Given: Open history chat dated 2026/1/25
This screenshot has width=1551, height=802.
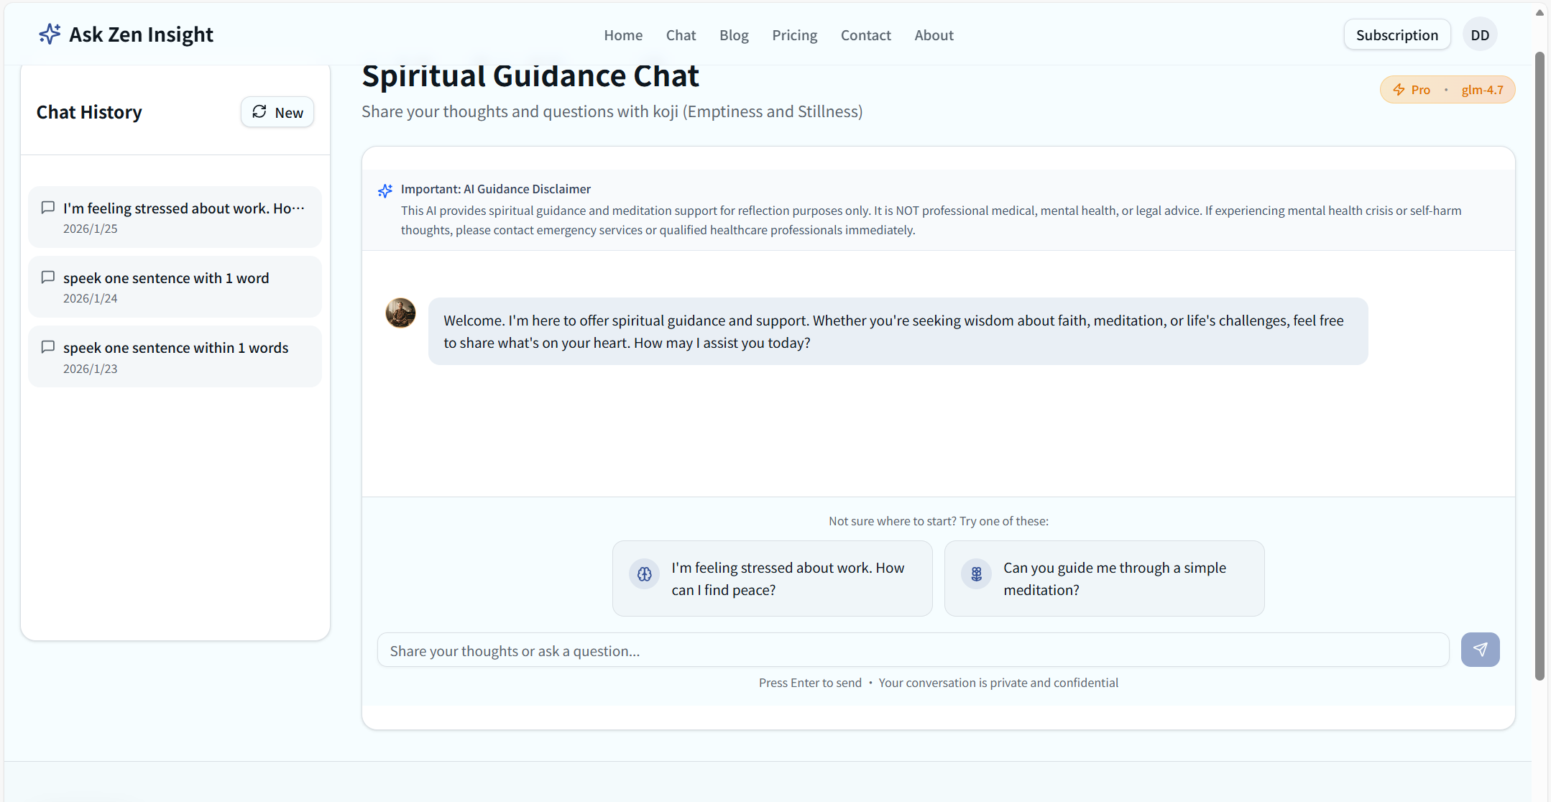Looking at the screenshot, I should [175, 217].
